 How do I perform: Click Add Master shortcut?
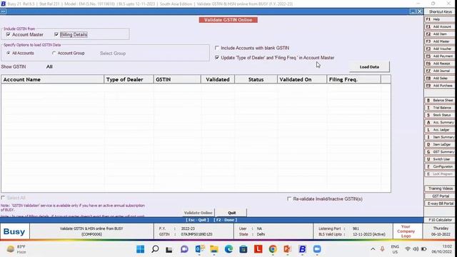click(440, 41)
